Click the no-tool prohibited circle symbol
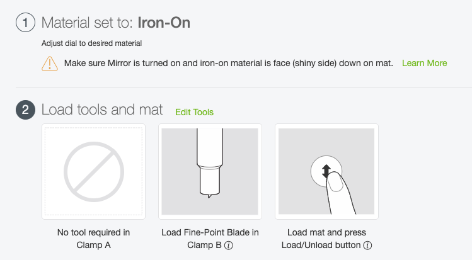This screenshot has height=260, width=472. 94,172
